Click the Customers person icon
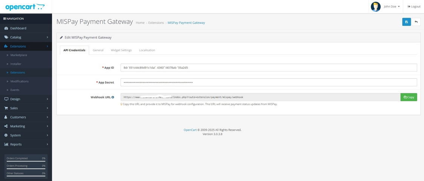The image size is (424, 181). [x=6, y=117]
